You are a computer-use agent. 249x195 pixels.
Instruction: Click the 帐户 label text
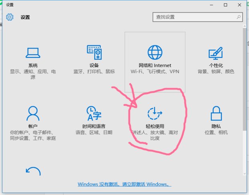click(x=33, y=126)
